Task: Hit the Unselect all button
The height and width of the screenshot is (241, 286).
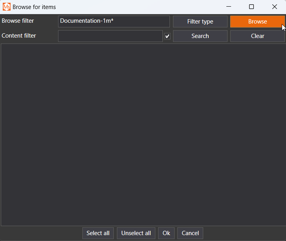Action: pos(136,233)
